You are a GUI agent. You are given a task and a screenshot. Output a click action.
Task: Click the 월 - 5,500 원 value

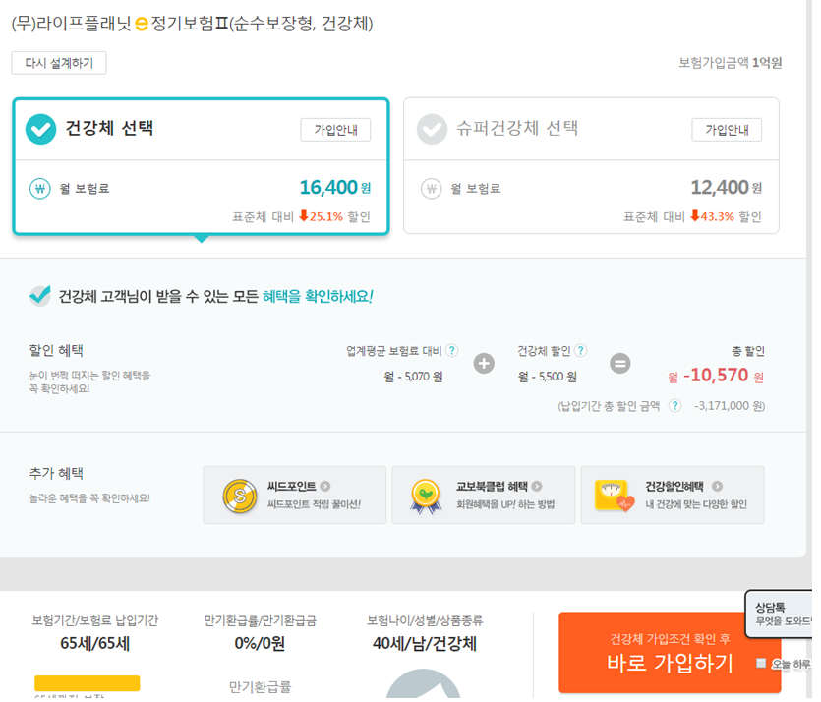pos(547,377)
